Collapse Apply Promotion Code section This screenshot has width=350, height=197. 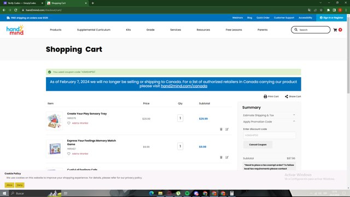coord(269,121)
